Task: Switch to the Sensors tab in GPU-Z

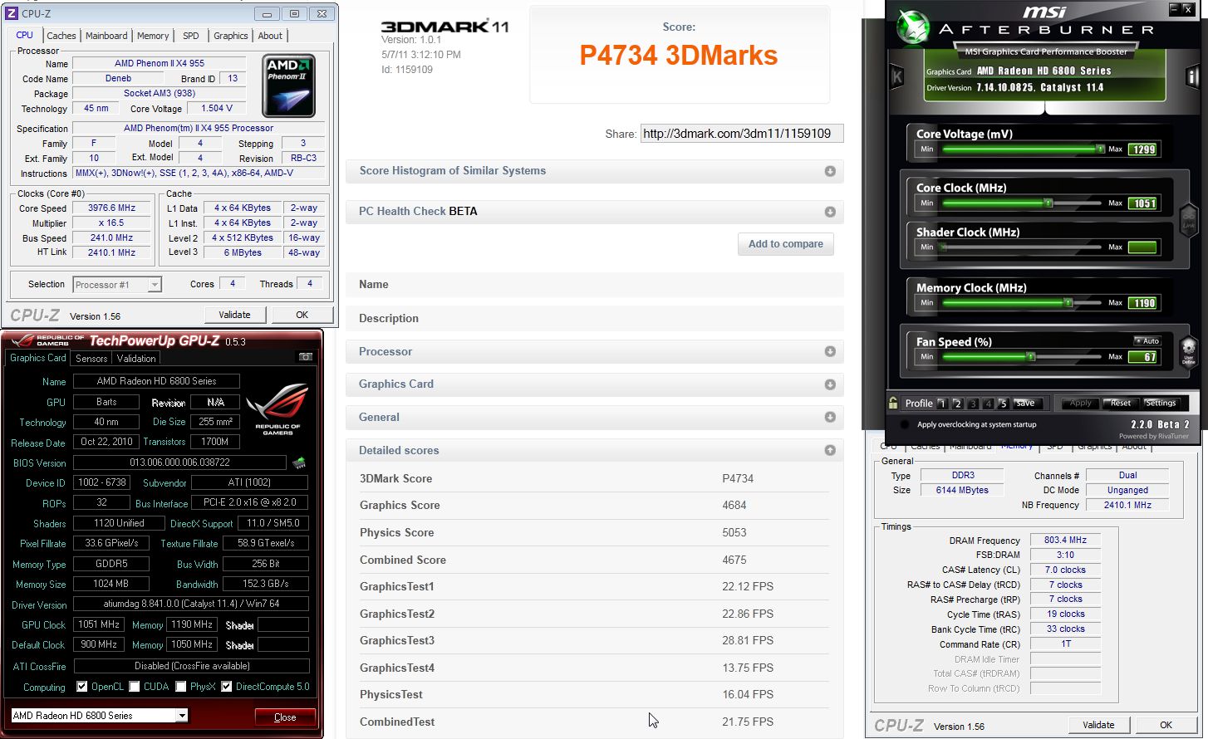Action: tap(91, 359)
